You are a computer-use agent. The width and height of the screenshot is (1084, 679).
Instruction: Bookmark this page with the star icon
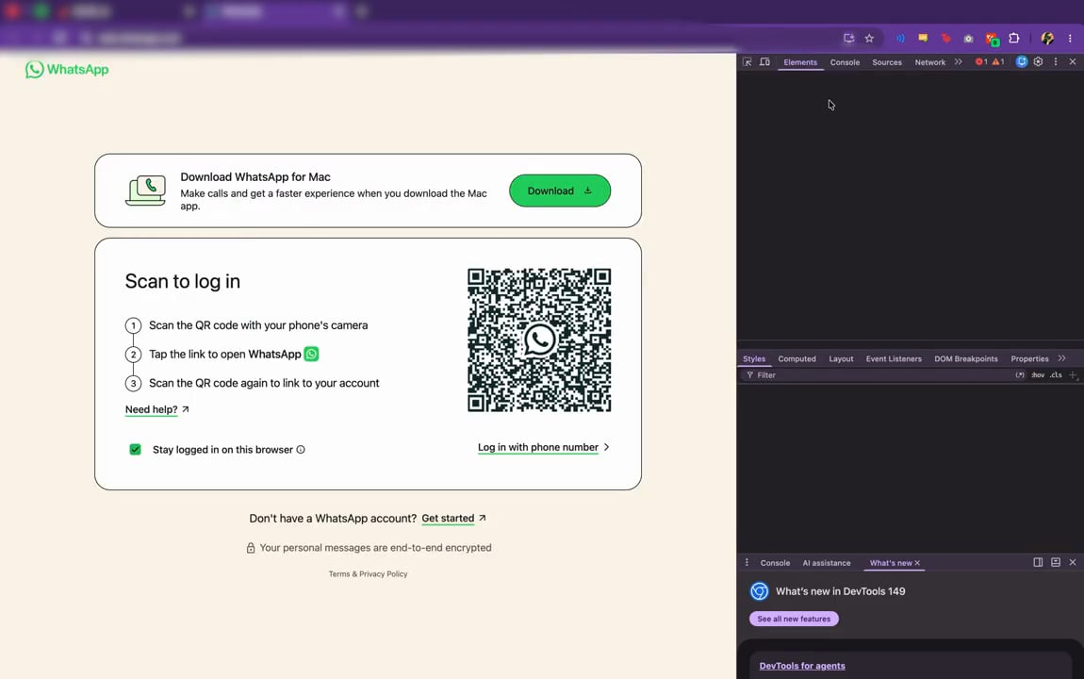pyautogui.click(x=869, y=38)
